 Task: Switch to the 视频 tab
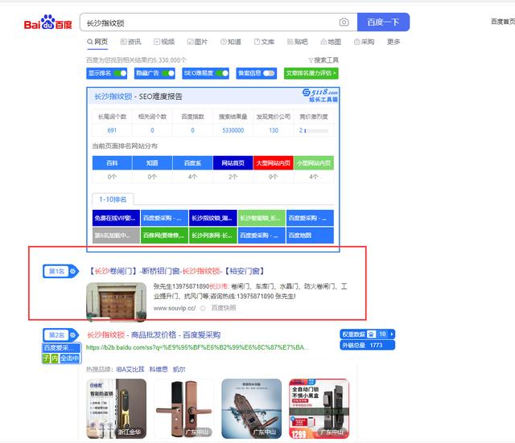click(164, 42)
